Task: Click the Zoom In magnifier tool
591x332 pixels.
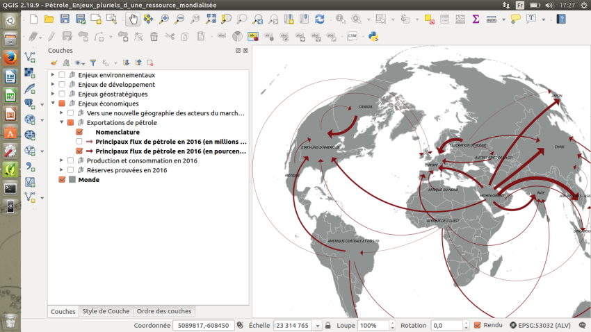Action: click(x=164, y=19)
